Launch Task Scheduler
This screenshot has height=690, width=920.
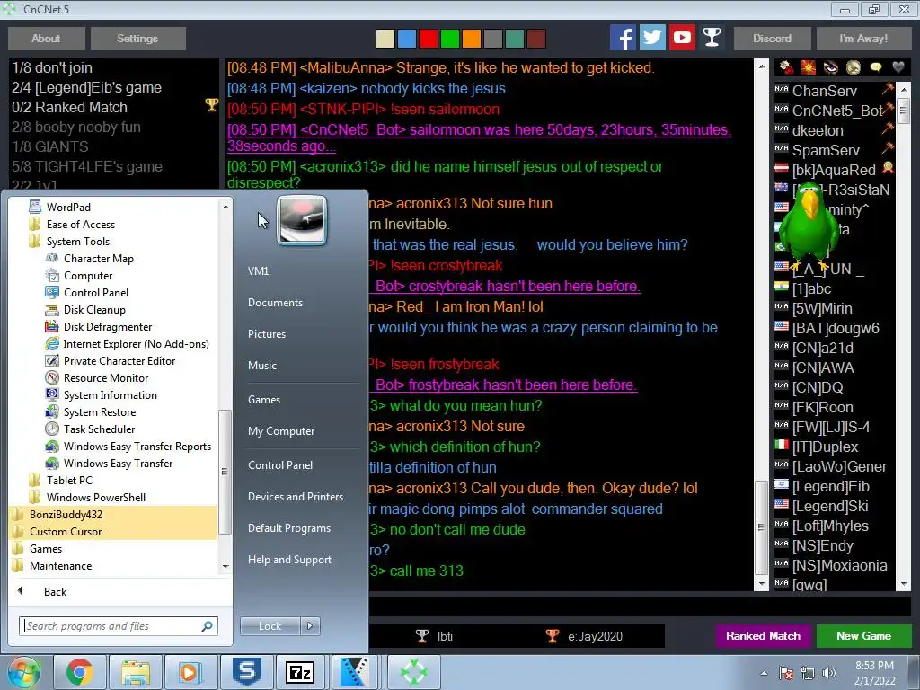point(99,429)
